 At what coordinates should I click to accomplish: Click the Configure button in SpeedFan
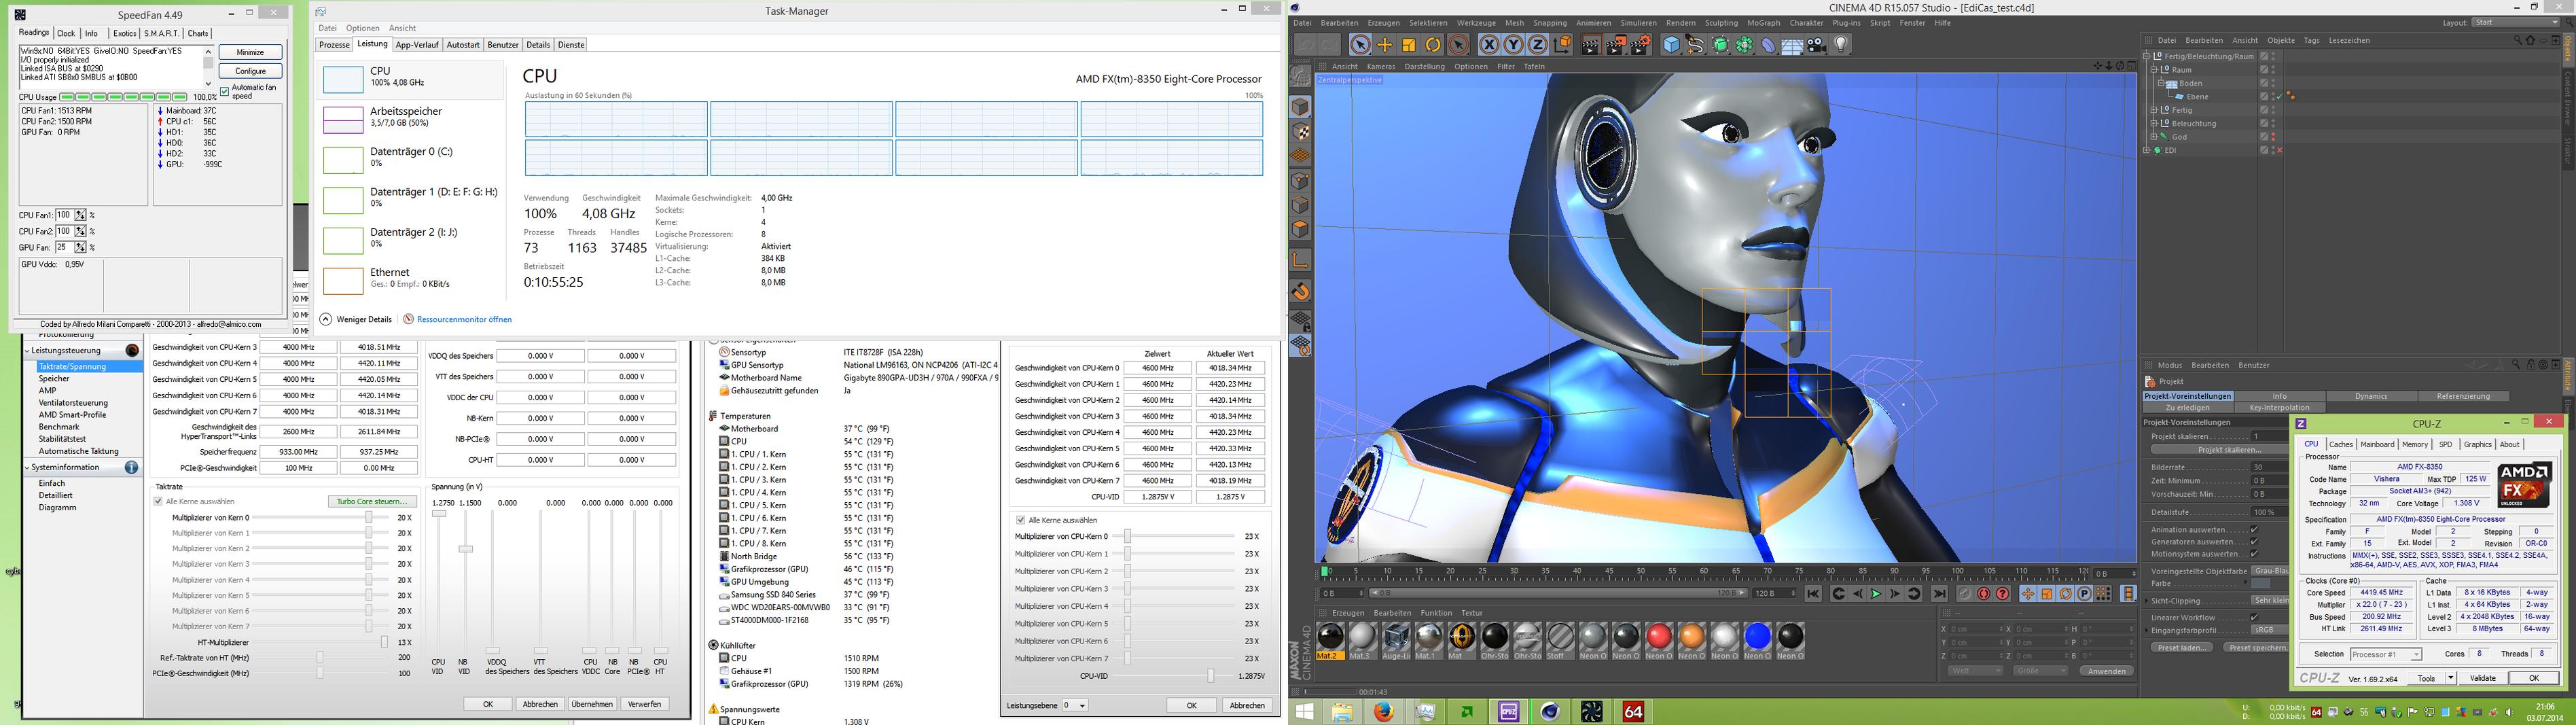(x=250, y=71)
